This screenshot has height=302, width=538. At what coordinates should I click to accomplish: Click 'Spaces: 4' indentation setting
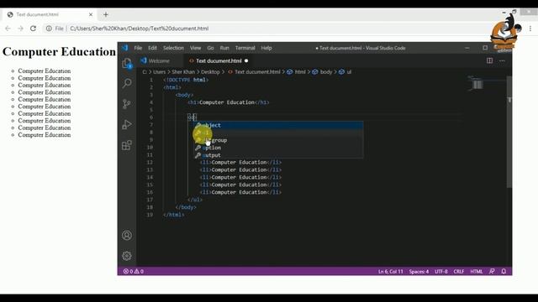(x=419, y=271)
